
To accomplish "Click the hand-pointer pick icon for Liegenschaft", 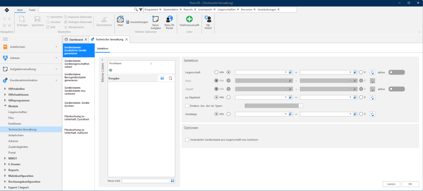I will (x=372, y=72).
